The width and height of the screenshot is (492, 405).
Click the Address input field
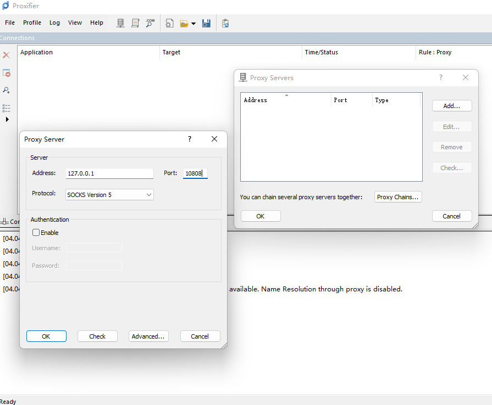[x=109, y=173]
